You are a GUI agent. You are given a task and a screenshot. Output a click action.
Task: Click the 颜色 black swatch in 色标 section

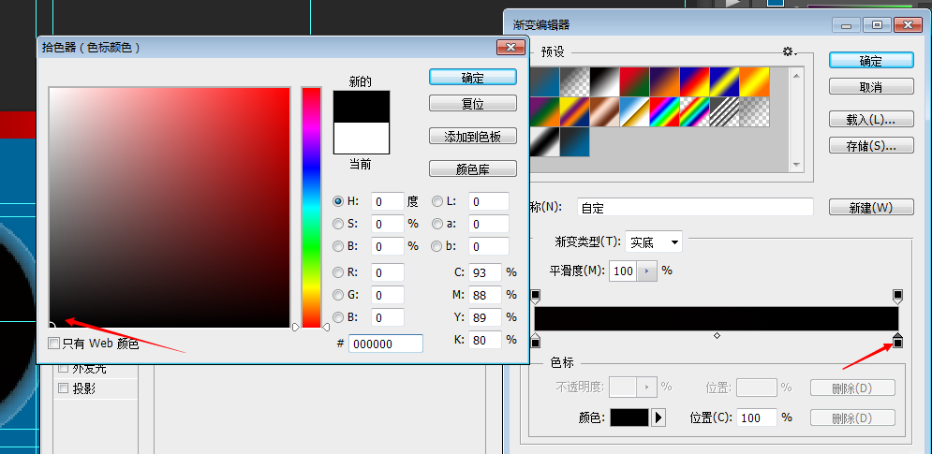[x=629, y=417]
